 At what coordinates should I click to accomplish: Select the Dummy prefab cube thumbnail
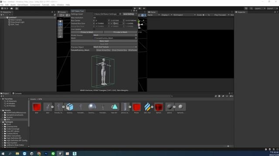[x=70, y=107]
